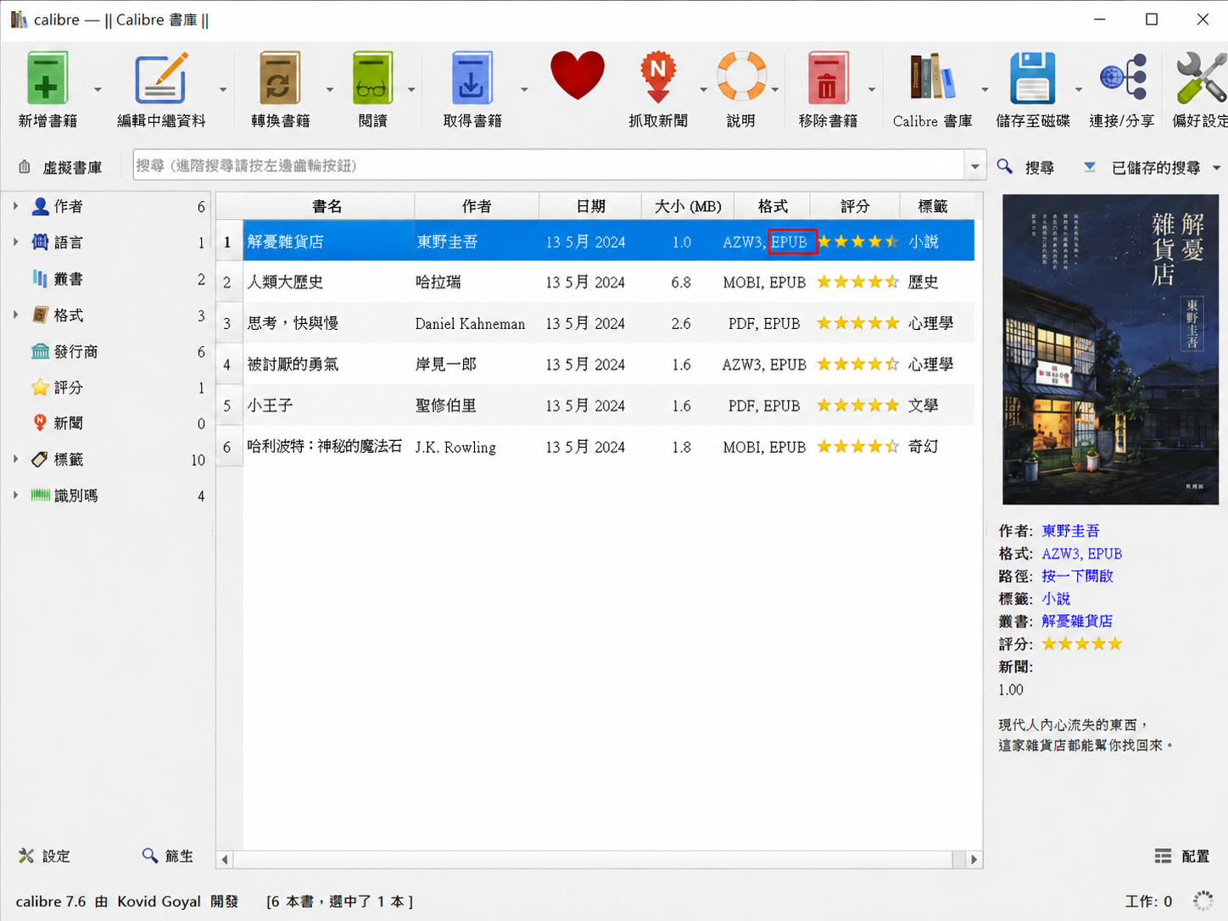Sort by 大小 (MB) column header
The height and width of the screenshot is (921, 1228).
click(688, 206)
